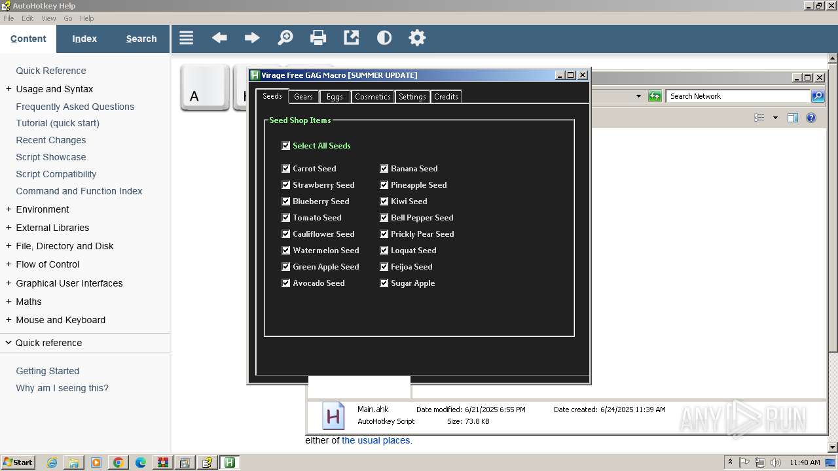Open 'the usual places' link
This screenshot has height=471, width=838.
point(376,440)
